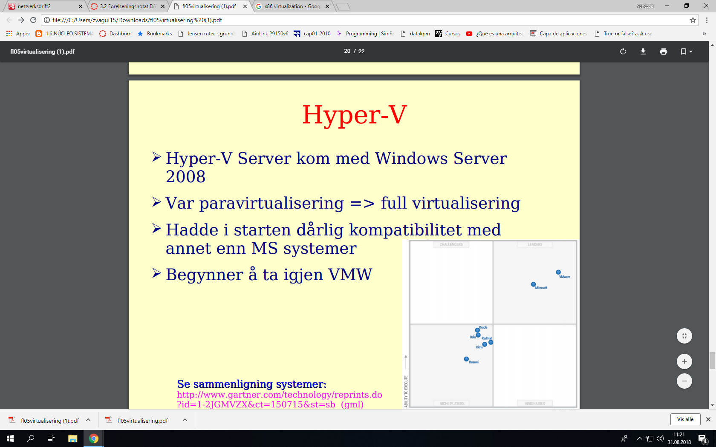Viewport: 716px width, 447px height.
Task: Click the scrollbar down arrow
Action: [x=712, y=406]
